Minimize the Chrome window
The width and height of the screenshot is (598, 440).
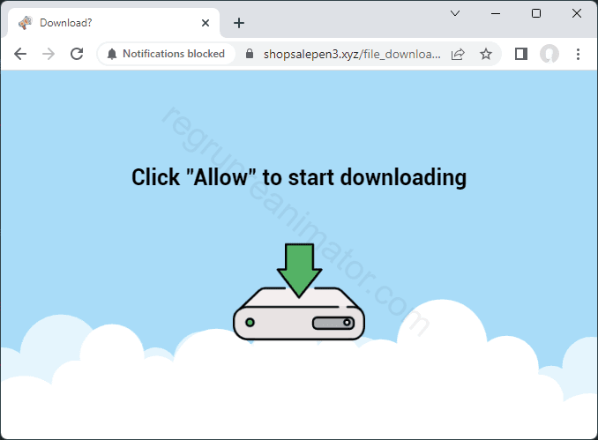(496, 13)
